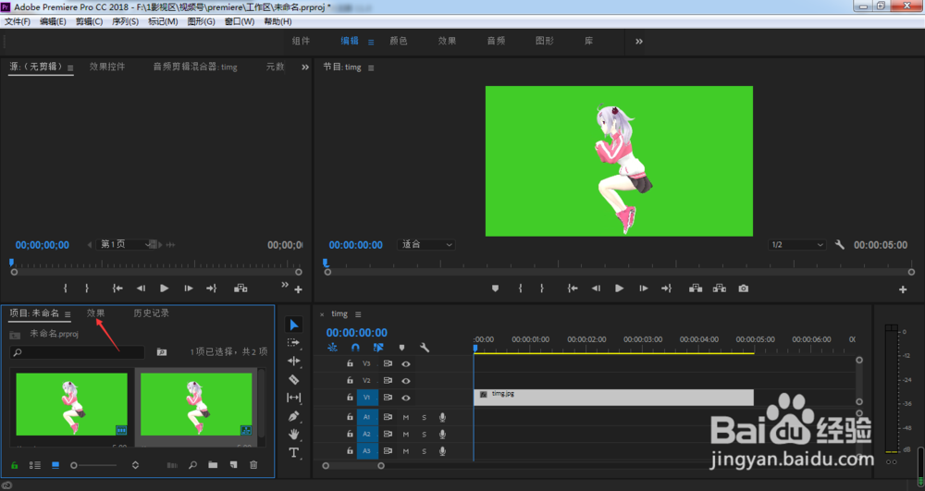Play the Program monitor sequence
This screenshot has width=925, height=491.
click(x=619, y=288)
